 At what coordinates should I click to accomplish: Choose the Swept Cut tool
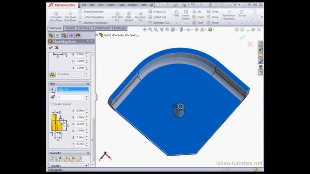pos(157,12)
